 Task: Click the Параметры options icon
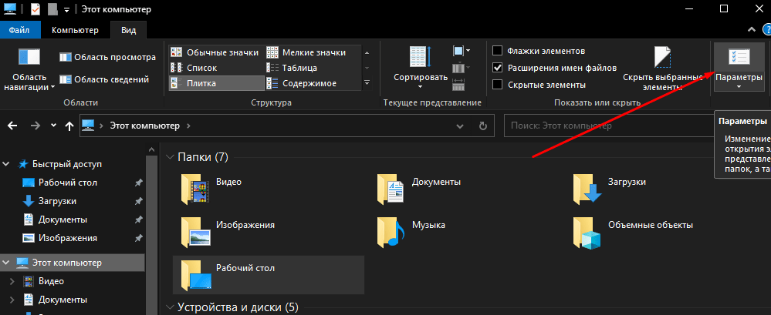[x=739, y=58]
